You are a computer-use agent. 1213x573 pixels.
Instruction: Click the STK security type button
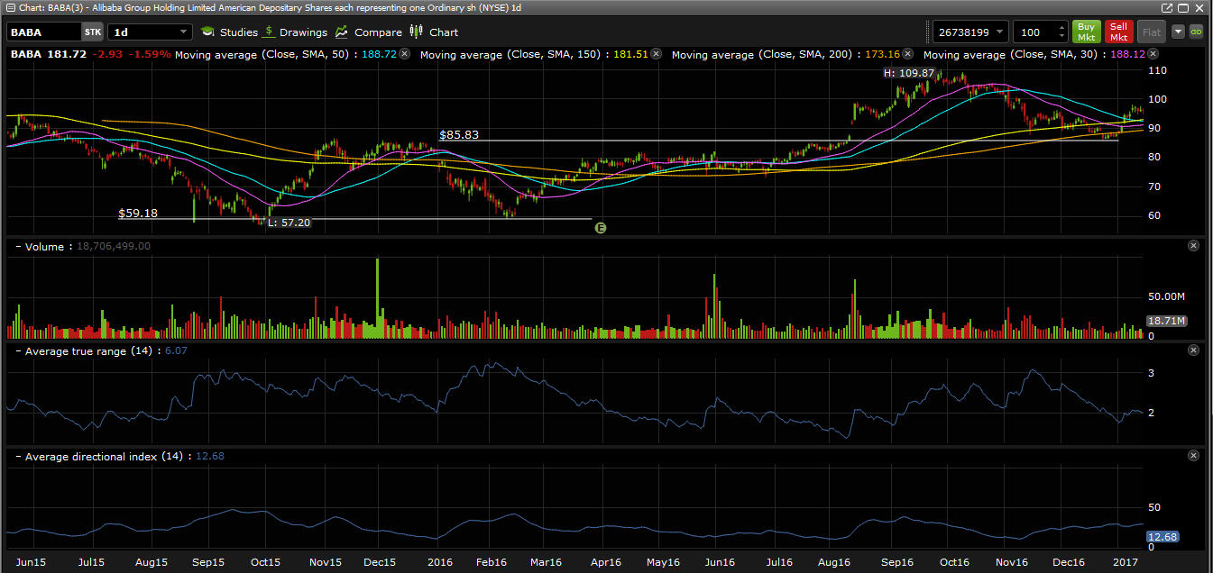[x=92, y=32]
